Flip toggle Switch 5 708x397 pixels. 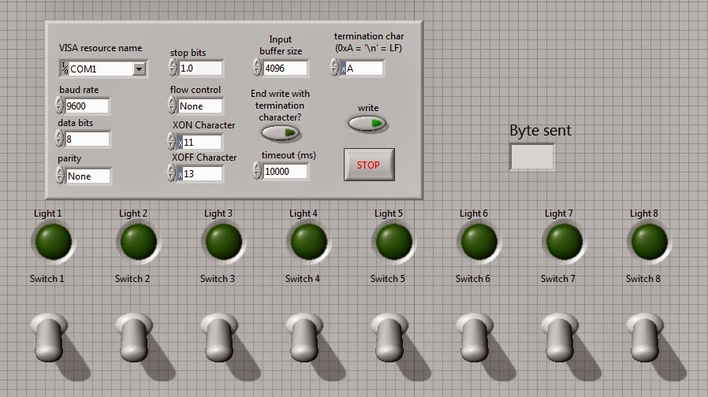pos(389,337)
